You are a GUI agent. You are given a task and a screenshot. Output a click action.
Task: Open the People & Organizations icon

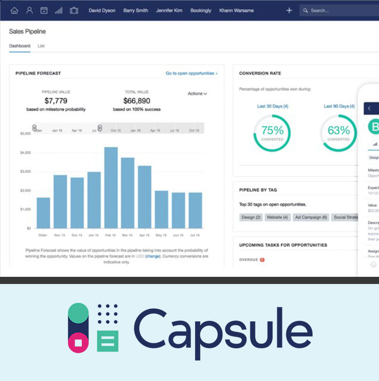29,10
